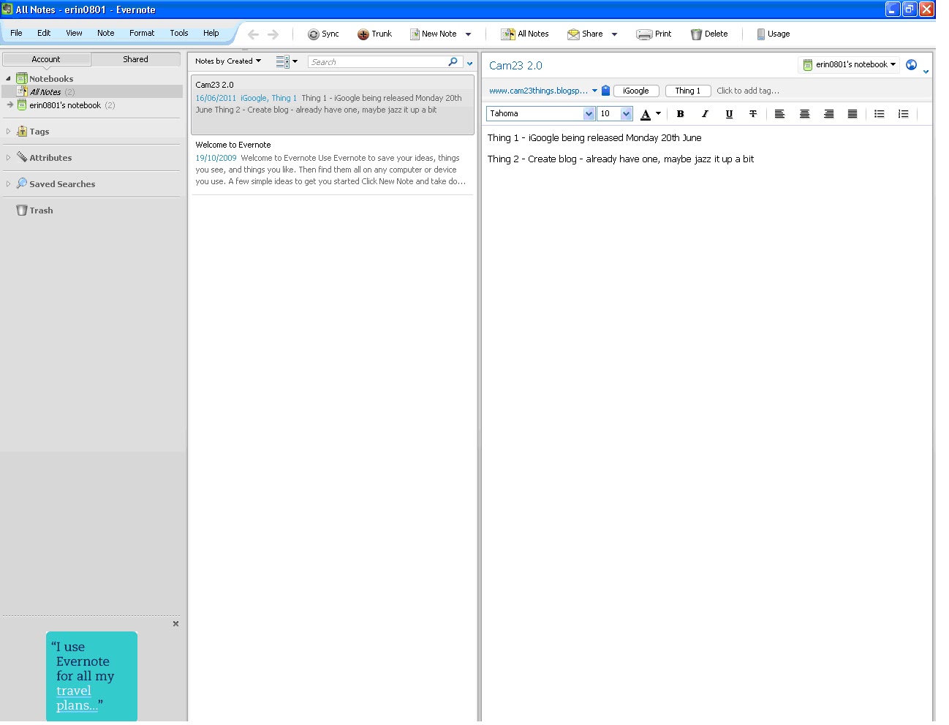Create a New Note

[434, 34]
